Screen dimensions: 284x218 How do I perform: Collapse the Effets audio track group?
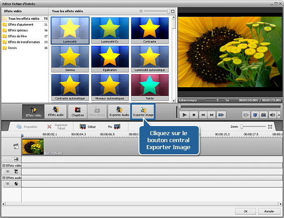(4, 178)
